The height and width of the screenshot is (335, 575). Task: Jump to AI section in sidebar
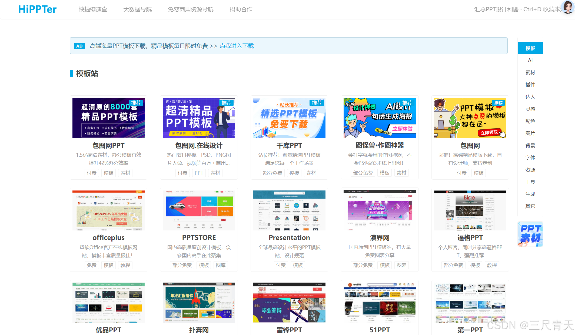click(x=530, y=60)
